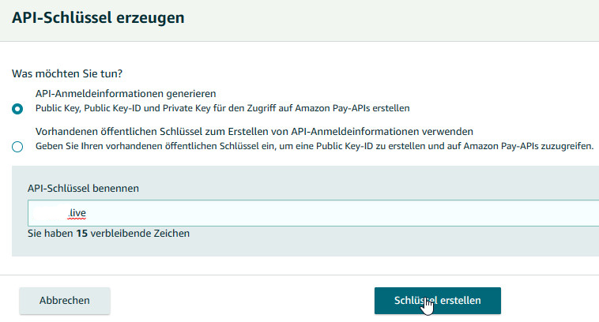599x322 pixels.
Task: Click the 'Geben Sie Ihren vorhandenen' description text
Action: [315, 146]
